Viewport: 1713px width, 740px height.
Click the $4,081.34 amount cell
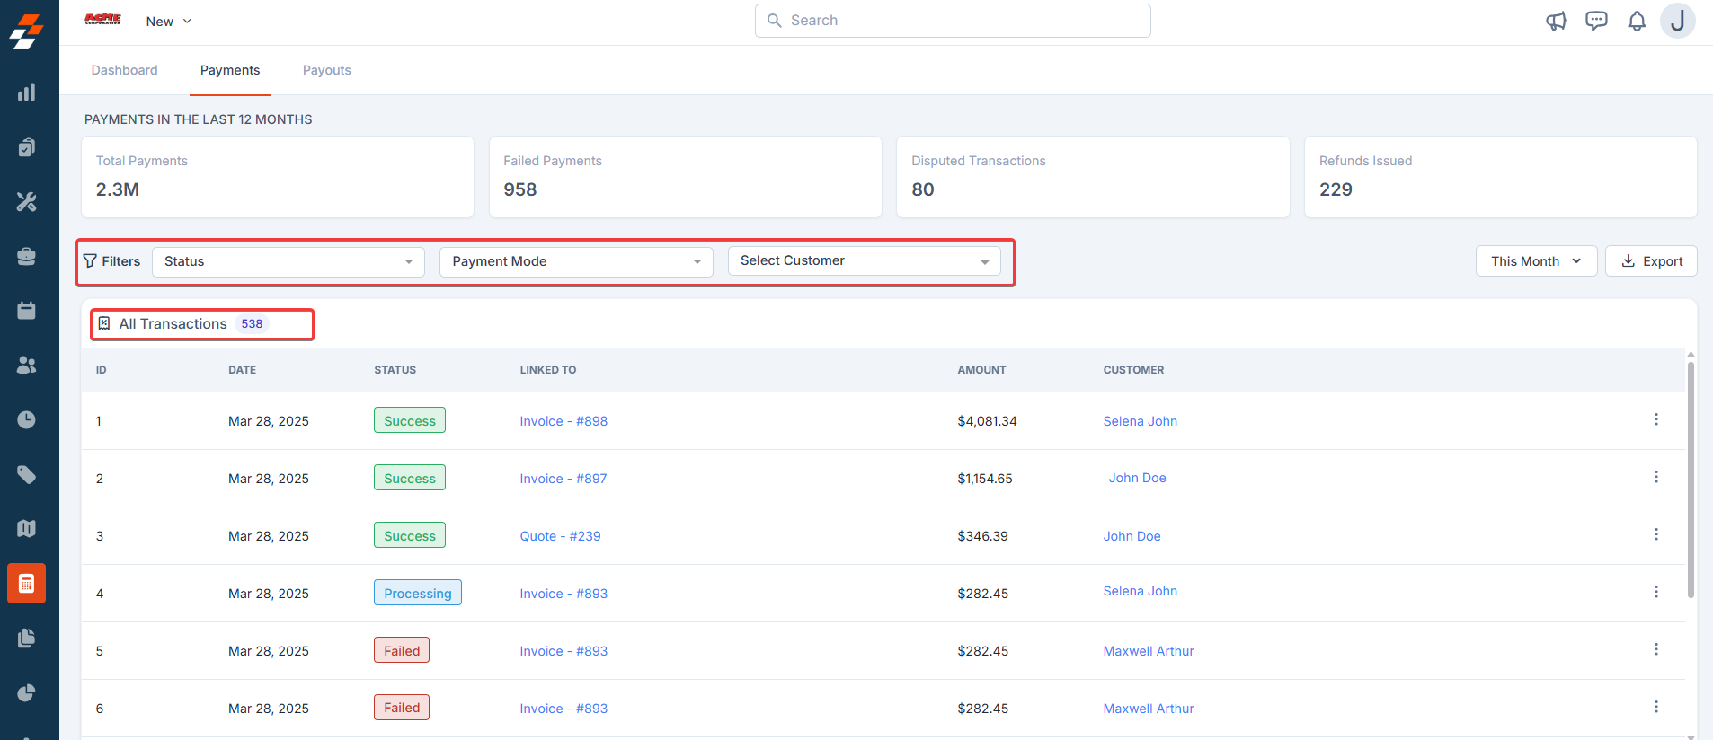pos(987,421)
